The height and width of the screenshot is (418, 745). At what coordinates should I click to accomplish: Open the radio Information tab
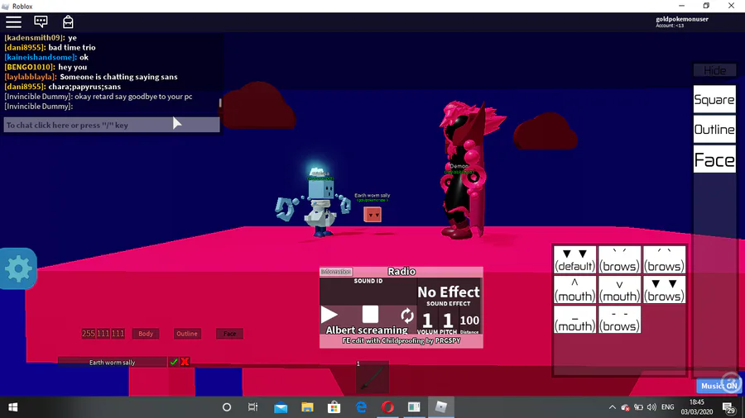point(336,272)
